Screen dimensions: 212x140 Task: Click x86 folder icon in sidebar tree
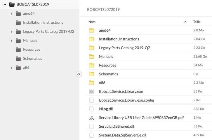[x=18, y=68]
